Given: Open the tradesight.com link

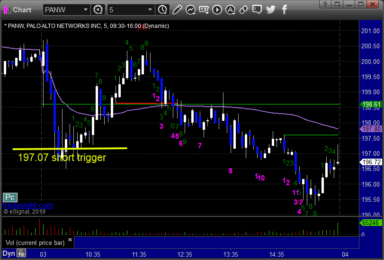Looking at the screenshot, I should (x=28, y=205).
